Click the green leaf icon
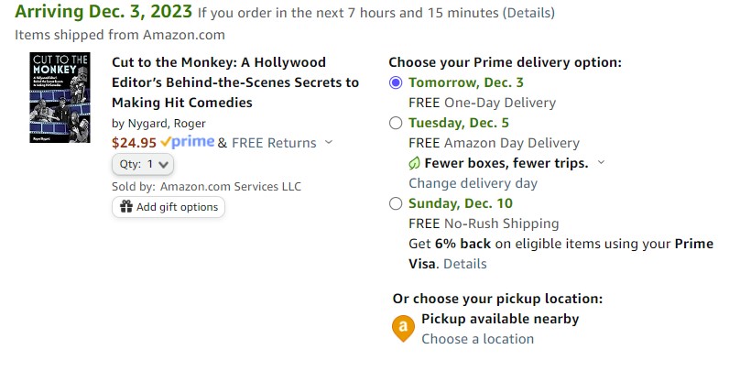The image size is (729, 371). pos(414,163)
